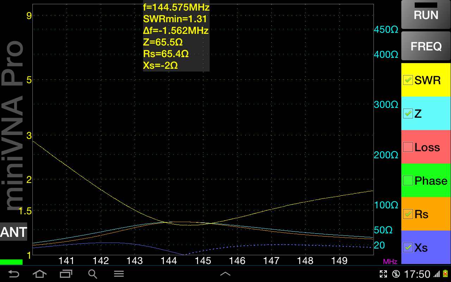The height and width of the screenshot is (282, 451).
Task: Tap the battery warning icon
Action: pos(445,274)
